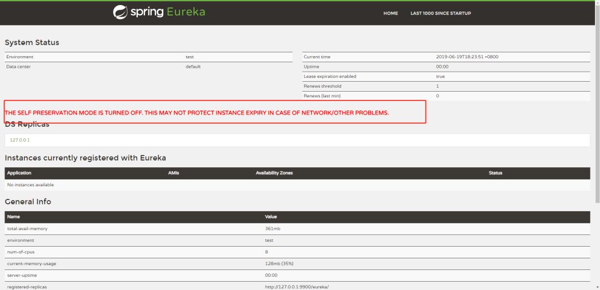Select the registered-replicas row name

(27, 287)
